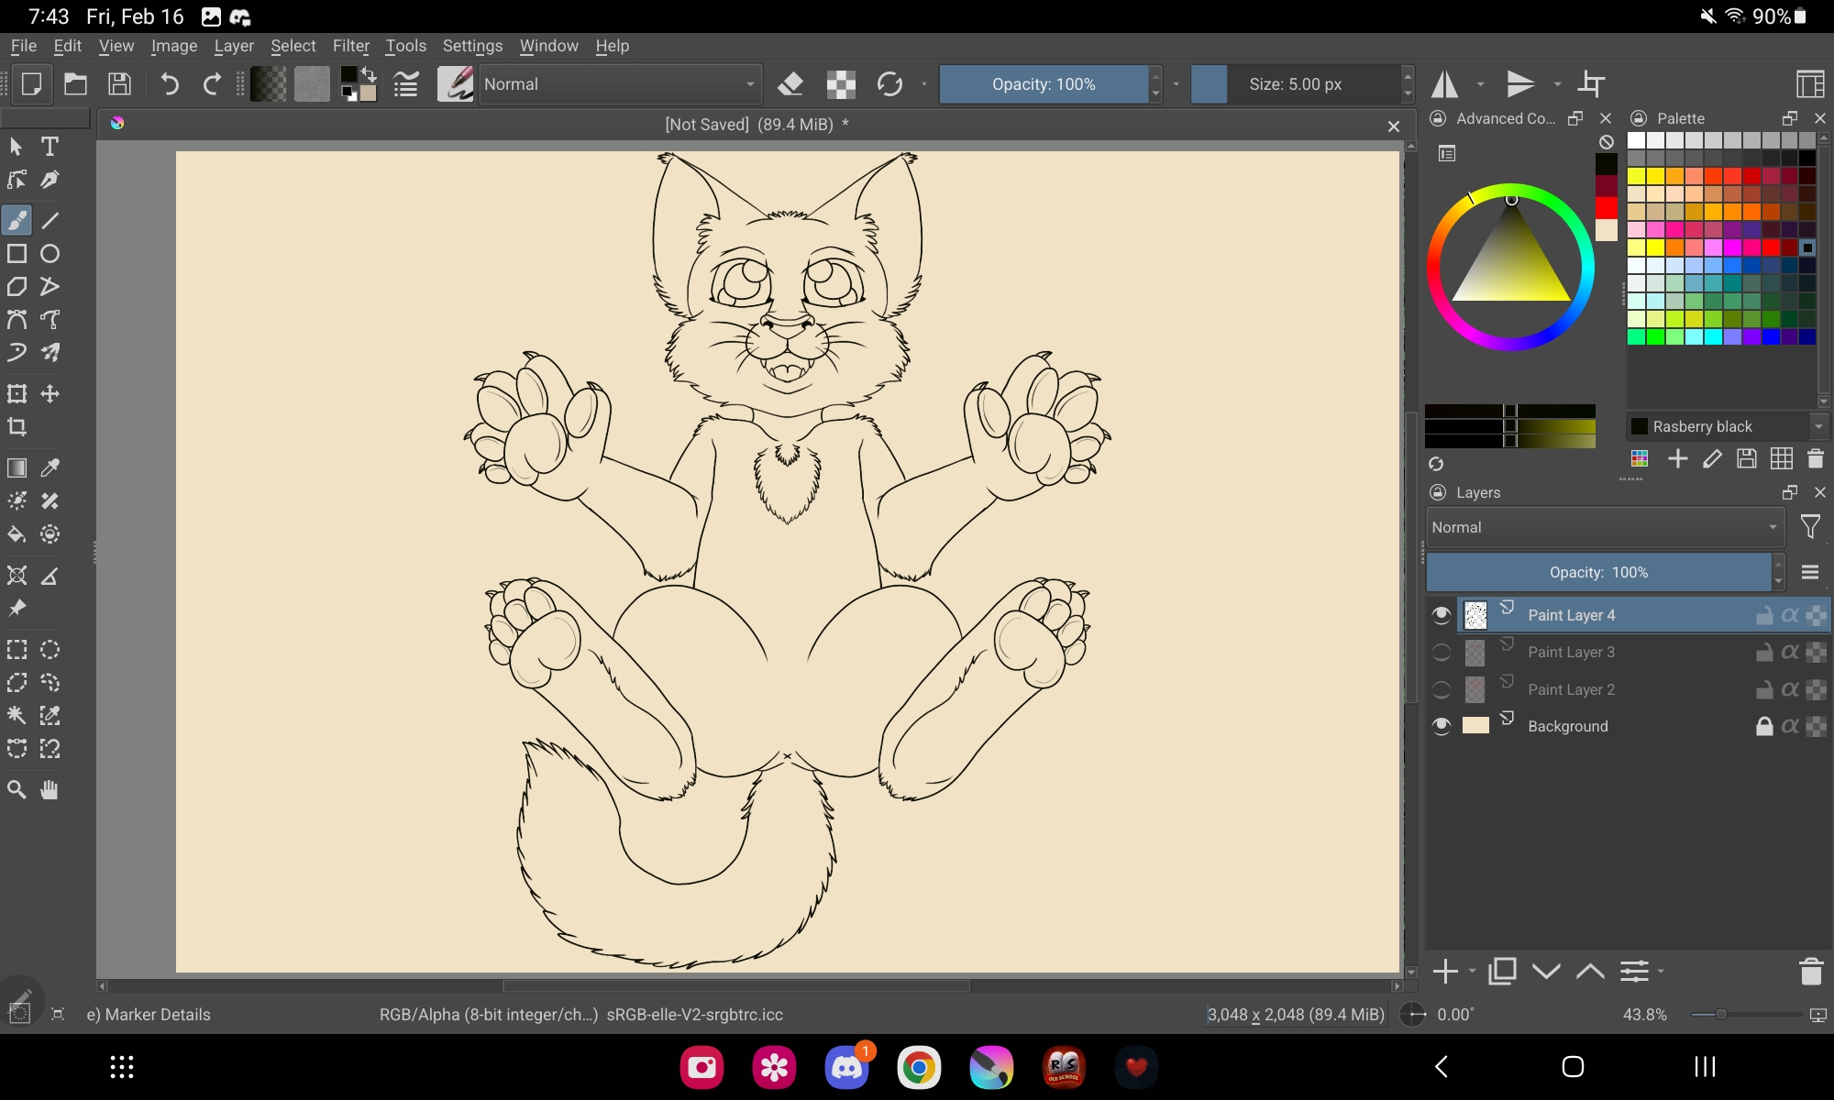Viewport: 1834px width, 1100px height.
Task: Activate the Color Sampler eyedropper tool
Action: 50,467
